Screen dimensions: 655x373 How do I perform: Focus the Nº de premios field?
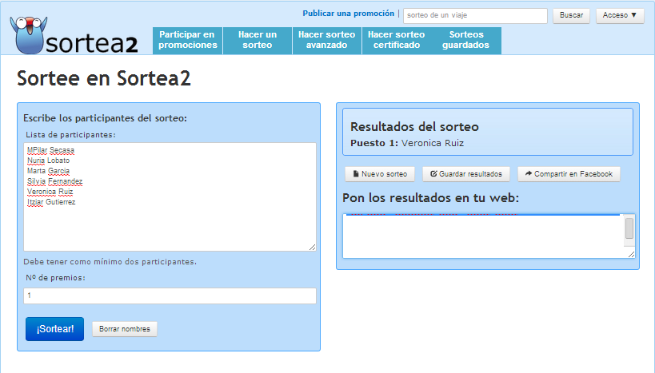click(170, 296)
